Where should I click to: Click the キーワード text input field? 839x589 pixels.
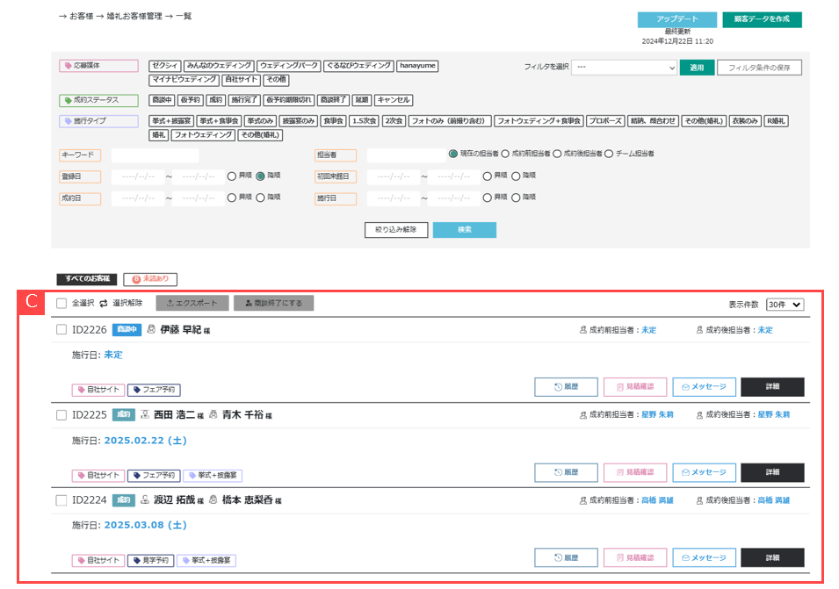tap(155, 154)
